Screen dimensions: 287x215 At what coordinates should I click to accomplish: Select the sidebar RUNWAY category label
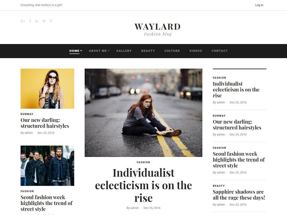pos(219,116)
